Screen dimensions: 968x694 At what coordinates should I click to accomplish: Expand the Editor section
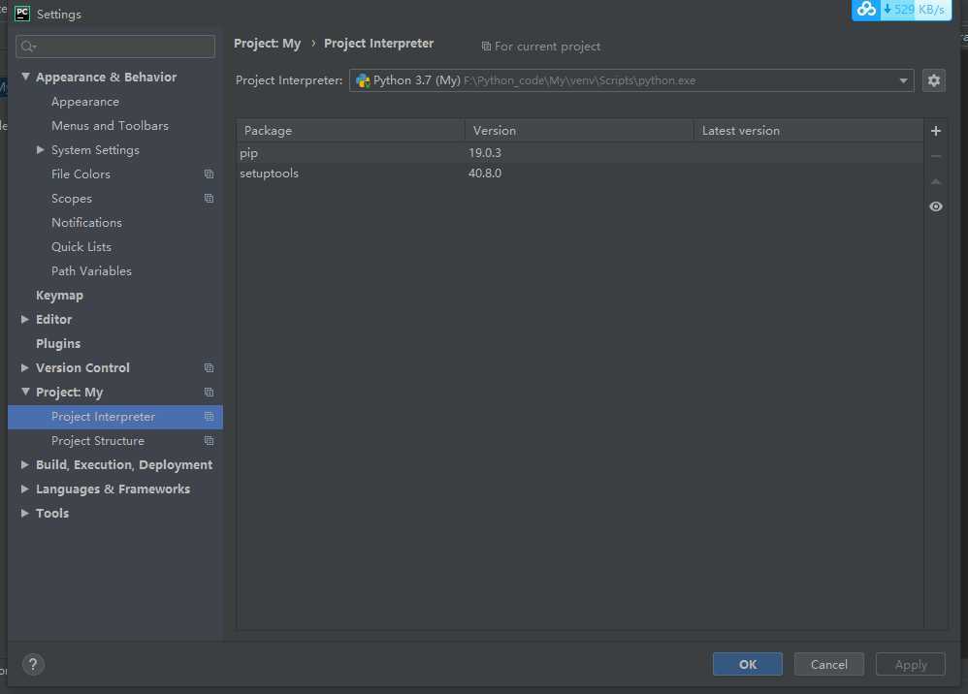pos(24,320)
